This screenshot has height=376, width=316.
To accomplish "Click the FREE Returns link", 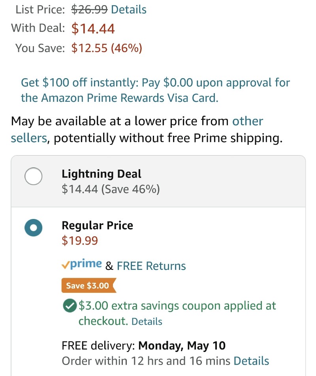I will tap(151, 266).
